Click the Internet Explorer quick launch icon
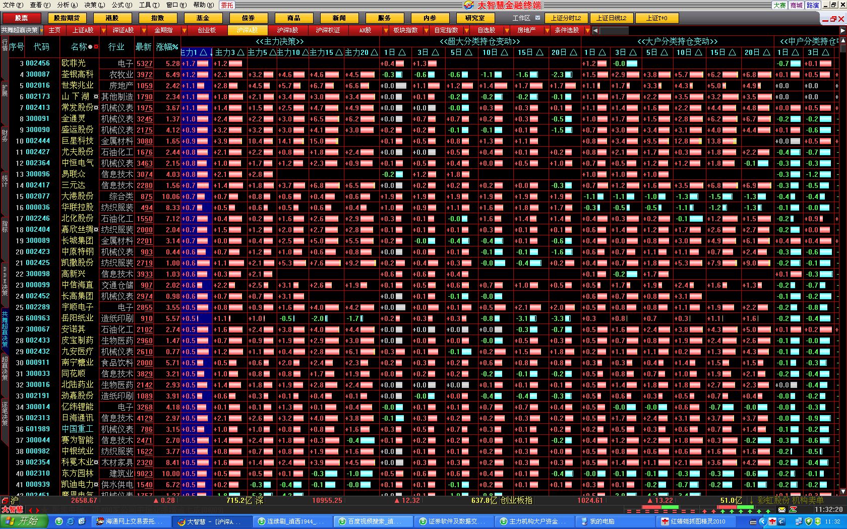The image size is (847, 529). click(70, 521)
